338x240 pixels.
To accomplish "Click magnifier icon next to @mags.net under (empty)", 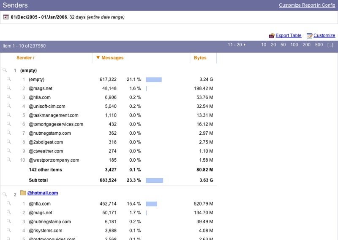I will click(8, 88).
